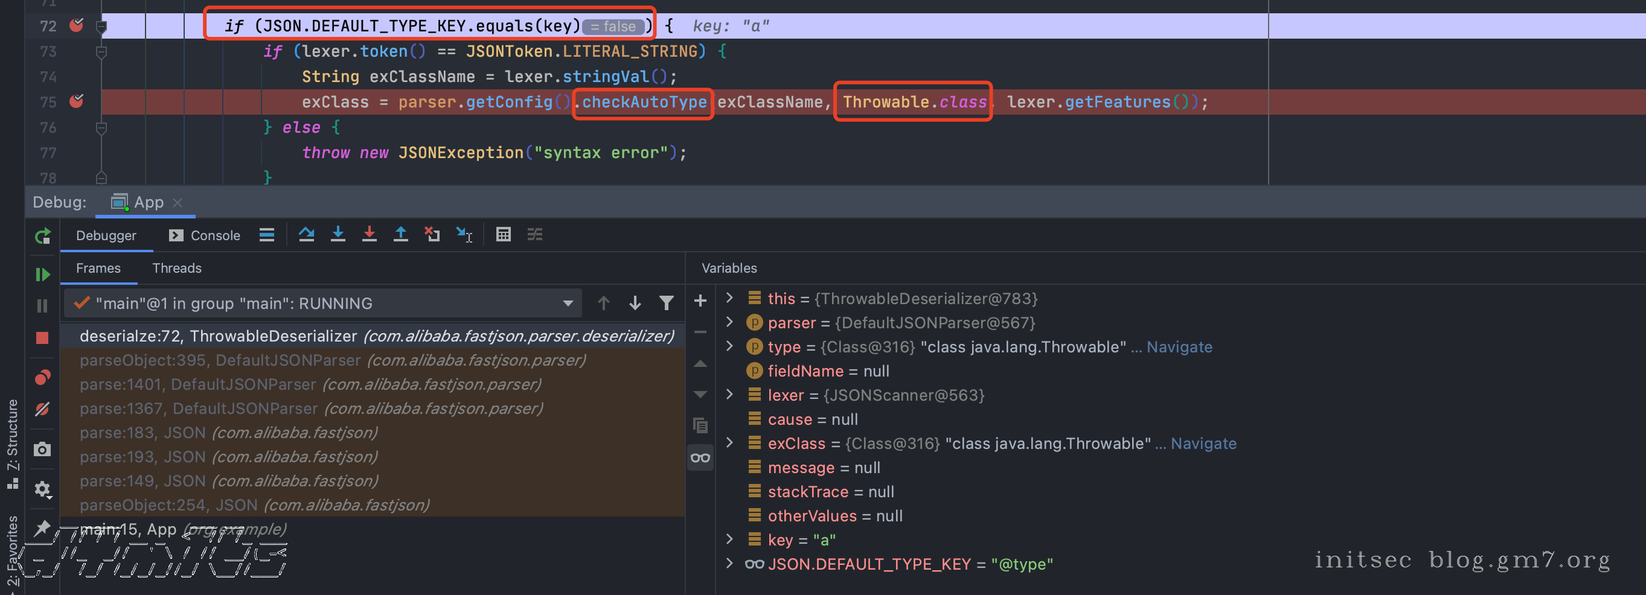Toggle the breakpoint on line 72
1646x595 pixels.
click(x=76, y=25)
